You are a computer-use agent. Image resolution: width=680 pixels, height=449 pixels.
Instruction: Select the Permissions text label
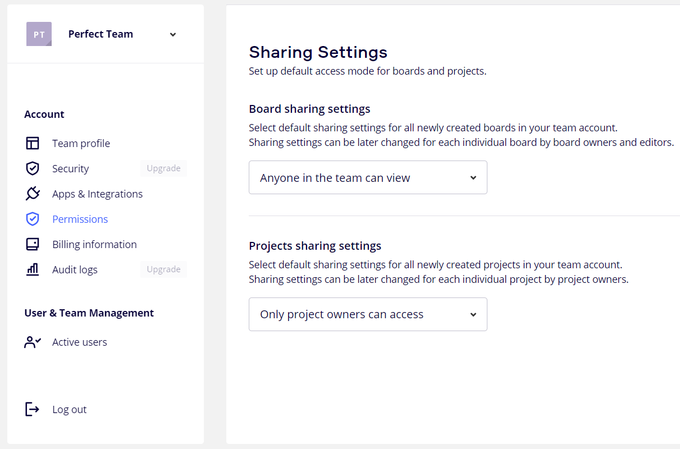coord(80,219)
